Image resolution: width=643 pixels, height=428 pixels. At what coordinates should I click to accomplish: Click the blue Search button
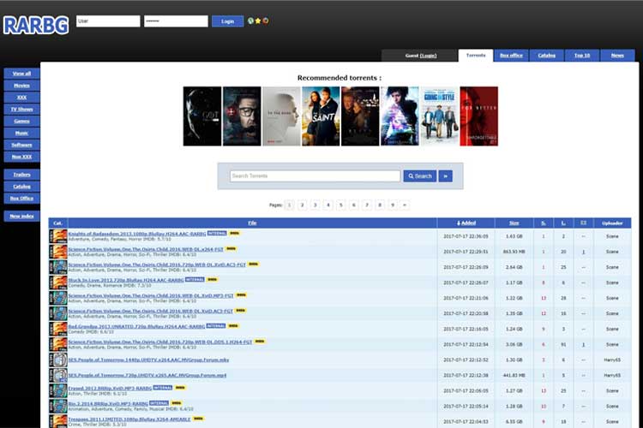click(x=420, y=176)
